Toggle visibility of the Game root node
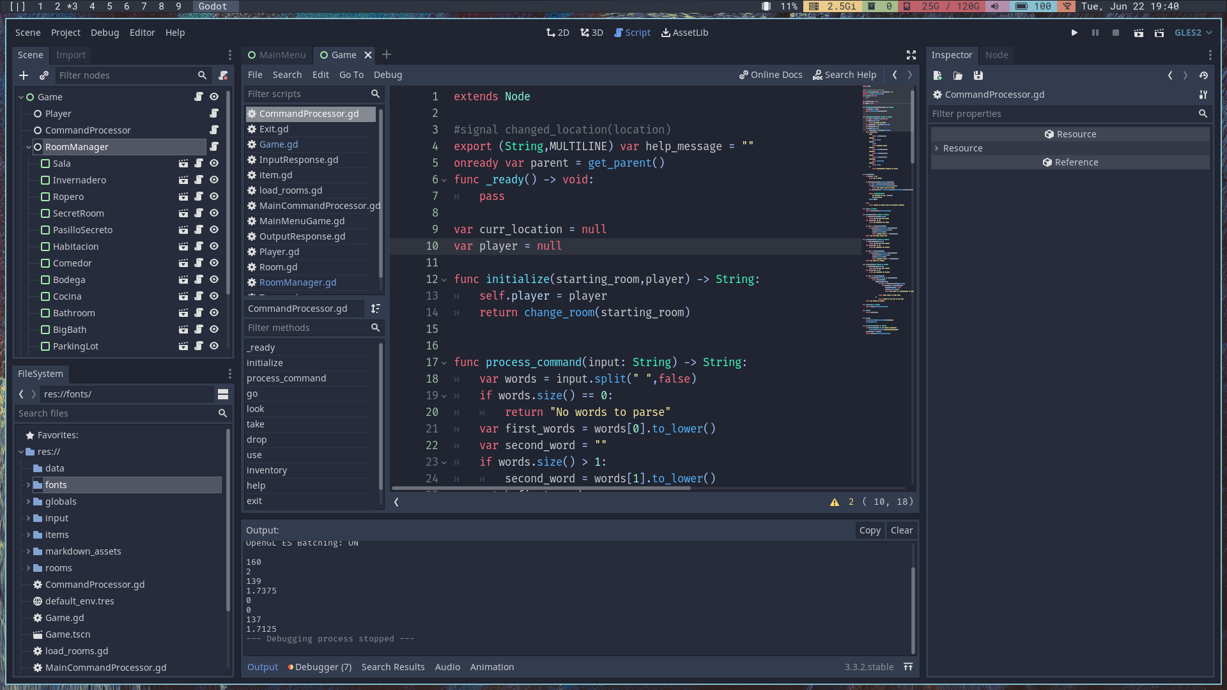The height and width of the screenshot is (690, 1227). pos(214,97)
